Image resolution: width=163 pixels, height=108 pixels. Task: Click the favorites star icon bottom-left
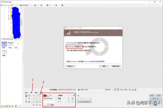(x=2, y=106)
